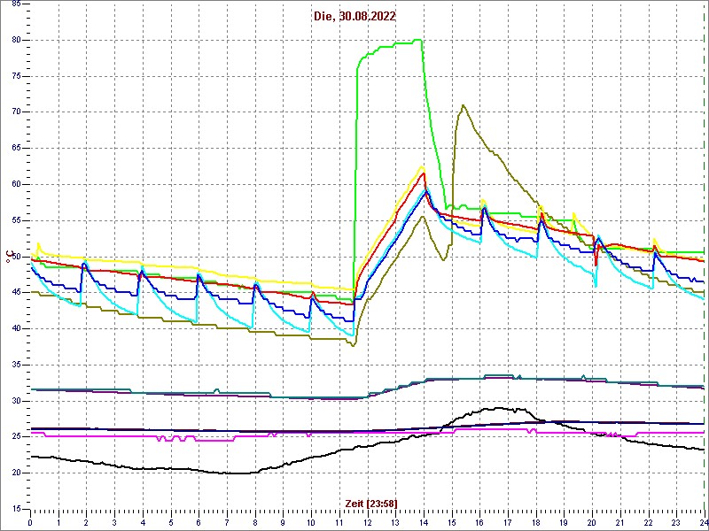This screenshot has height=531, width=709.
Task: Click hour 1 on the time axis
Action: (x=58, y=523)
